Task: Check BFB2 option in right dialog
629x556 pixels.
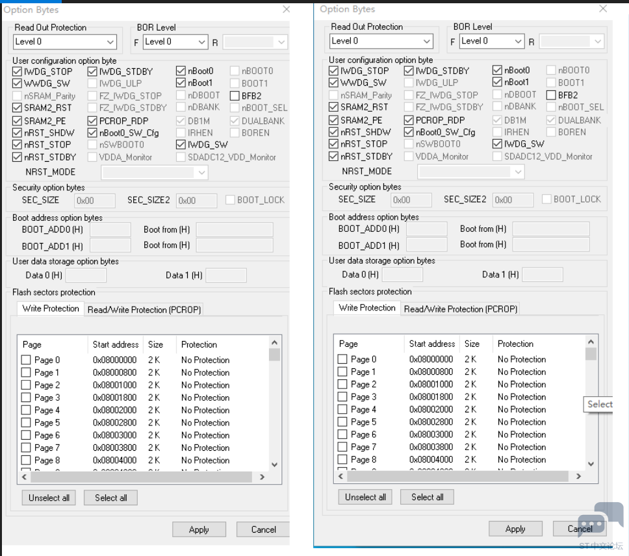Action: click(551, 95)
